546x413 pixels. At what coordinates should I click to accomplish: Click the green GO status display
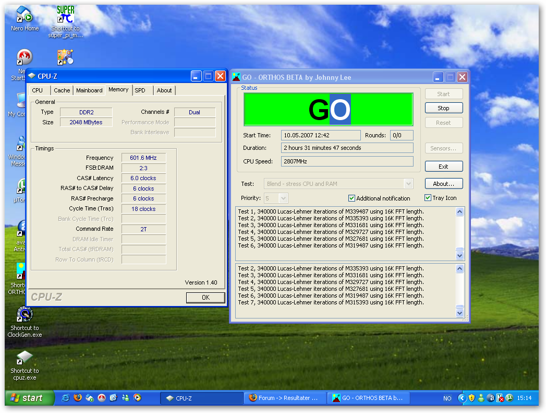(329, 110)
